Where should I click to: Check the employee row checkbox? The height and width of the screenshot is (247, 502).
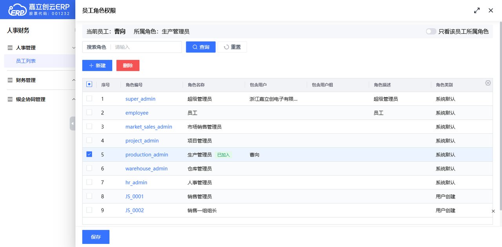(x=89, y=112)
